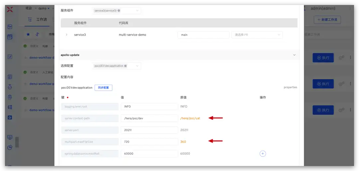
Task: Click the sort arrows icon in workflow toolbar
Action: (37, 34)
